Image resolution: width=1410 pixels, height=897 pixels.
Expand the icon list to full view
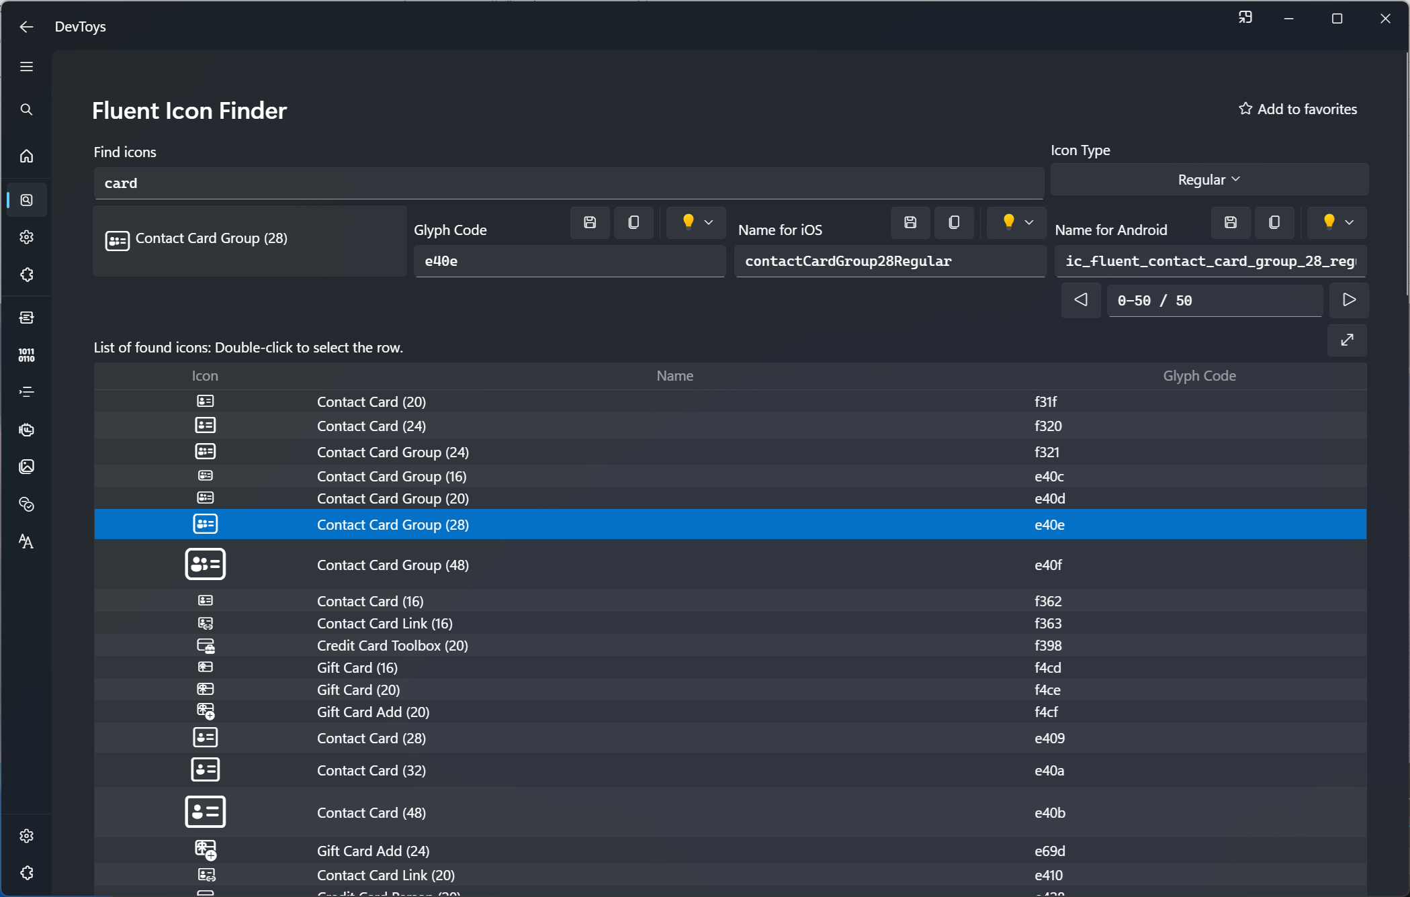(1347, 340)
